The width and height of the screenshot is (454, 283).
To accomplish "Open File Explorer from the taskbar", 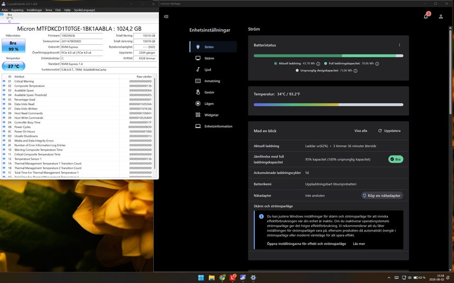I will (212, 277).
